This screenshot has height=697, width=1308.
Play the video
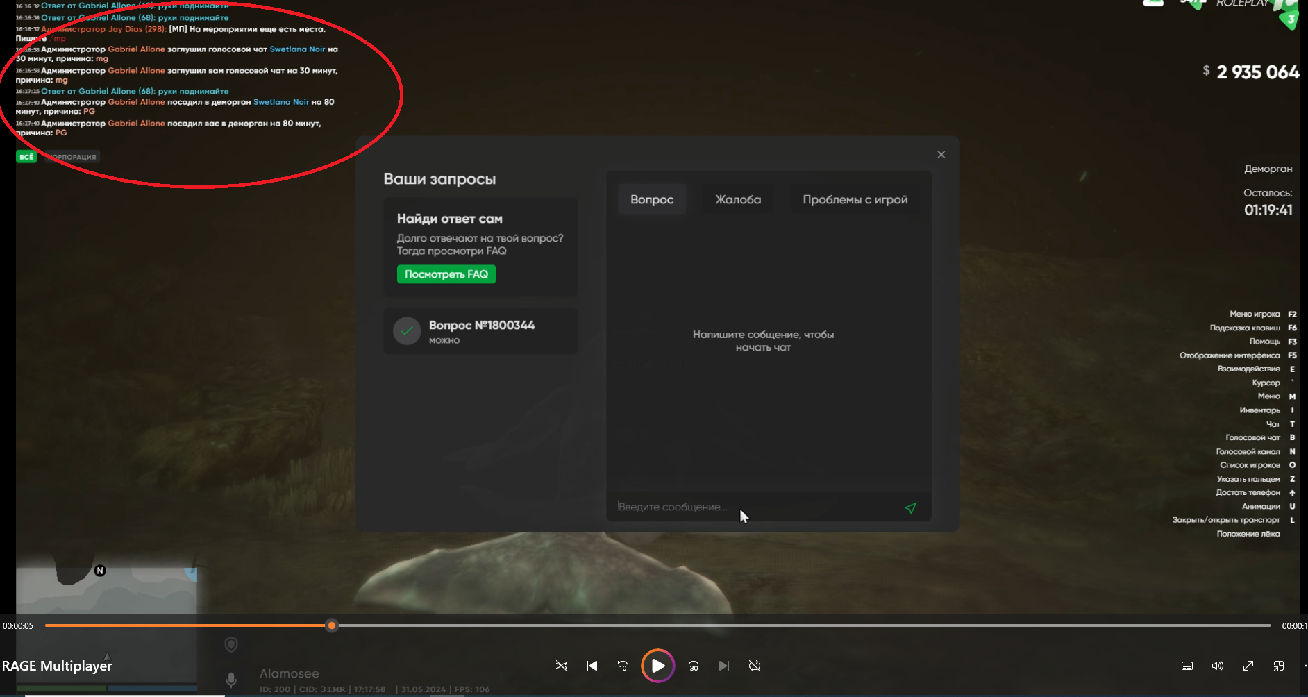tap(657, 666)
